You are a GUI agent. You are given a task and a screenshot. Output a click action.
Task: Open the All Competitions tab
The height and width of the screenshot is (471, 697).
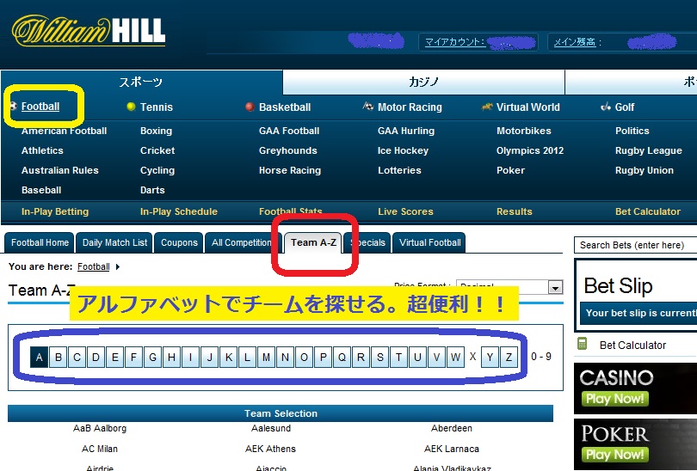click(x=242, y=243)
